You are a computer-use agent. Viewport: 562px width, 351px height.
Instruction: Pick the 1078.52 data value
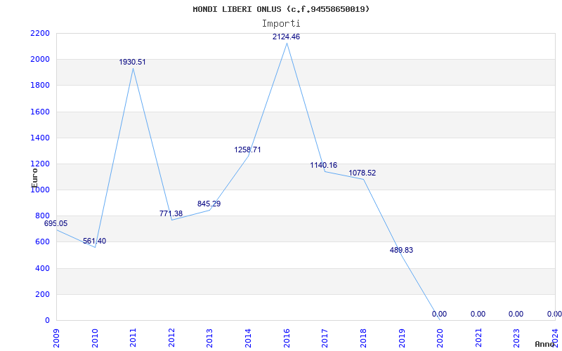[362, 173]
